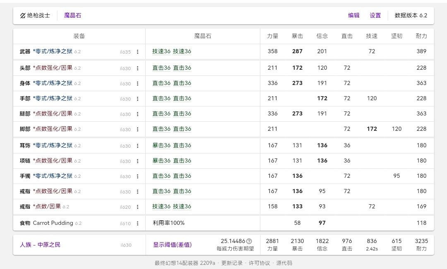Screen dimensions: 447x269
Task: Expand the 身体 row options menu
Action: (x=138, y=83)
